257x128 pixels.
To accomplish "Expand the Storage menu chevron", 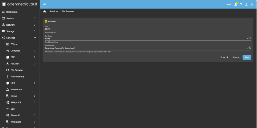I will (x=35, y=31).
